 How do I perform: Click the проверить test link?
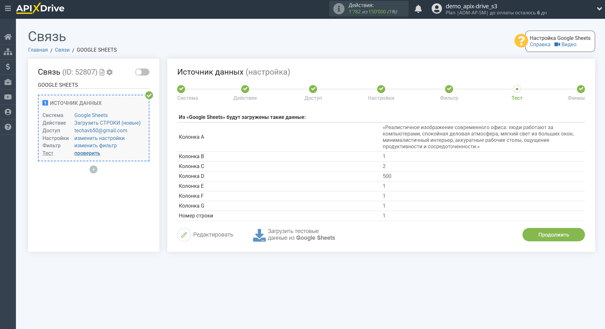tap(87, 153)
